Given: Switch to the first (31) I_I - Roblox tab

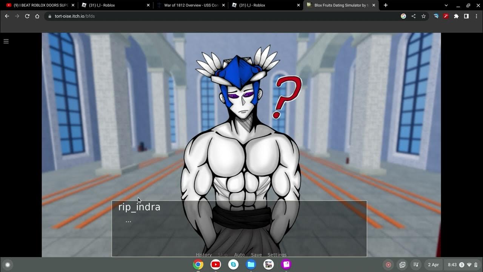Looking at the screenshot, I should pyautogui.click(x=115, y=5).
